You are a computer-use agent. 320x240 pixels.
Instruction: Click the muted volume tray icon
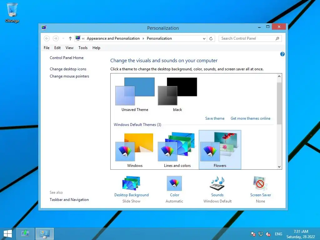coord(268,234)
